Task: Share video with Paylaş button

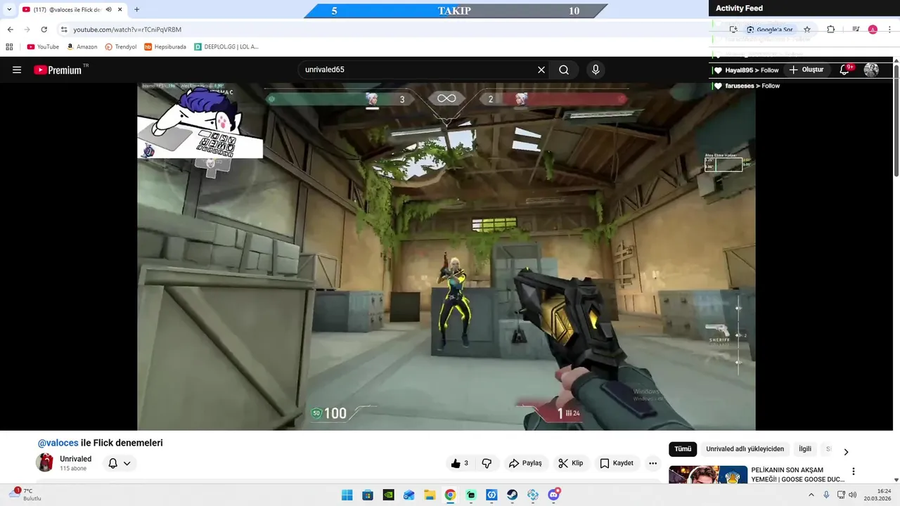Action: click(525, 463)
